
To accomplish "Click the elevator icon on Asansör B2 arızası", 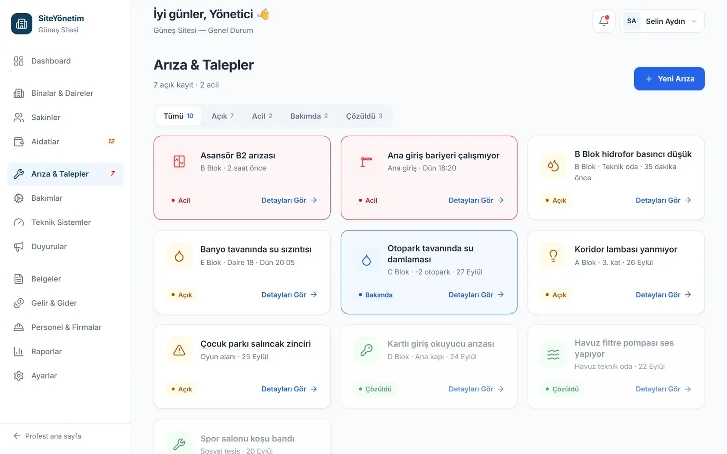I will [x=179, y=161].
